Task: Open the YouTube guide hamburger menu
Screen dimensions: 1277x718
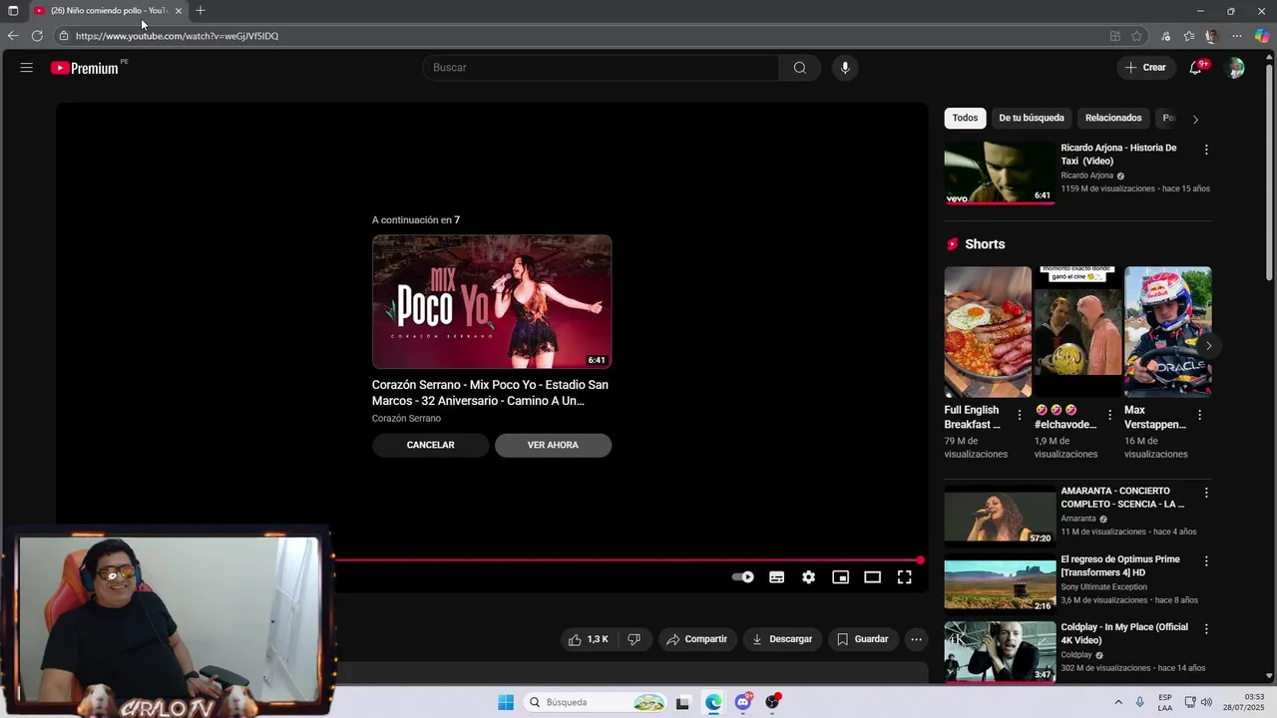Action: coord(27,68)
